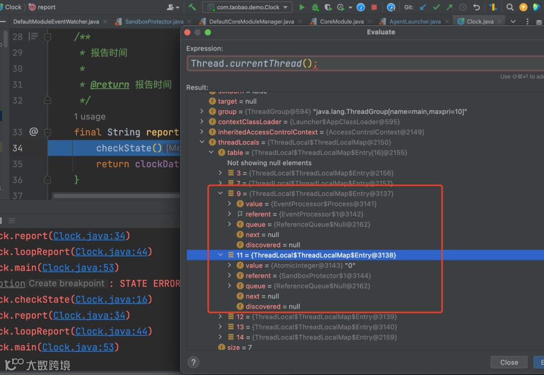Show Git history clock icon
The height and width of the screenshot is (375, 544).
point(463,7)
